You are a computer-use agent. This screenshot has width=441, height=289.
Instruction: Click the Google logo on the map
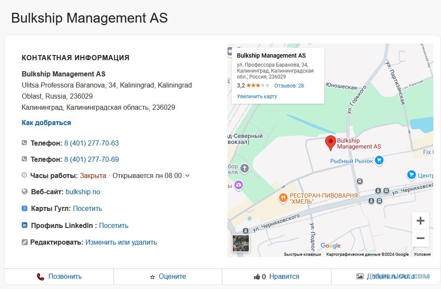pyautogui.click(x=331, y=245)
